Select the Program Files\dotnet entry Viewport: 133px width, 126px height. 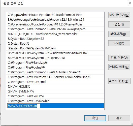point(55,68)
